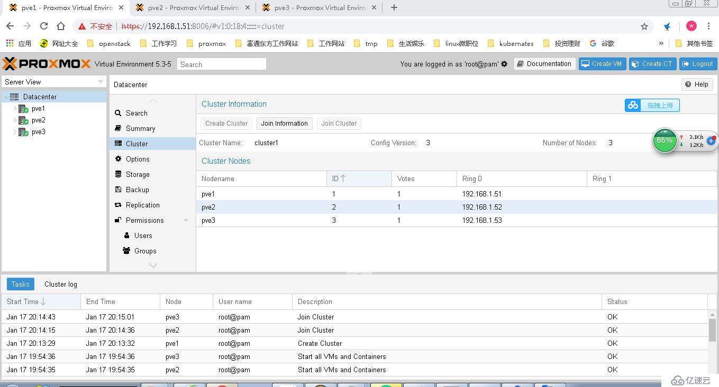Select the pve1 row with 192.168.1.51

[457, 194]
